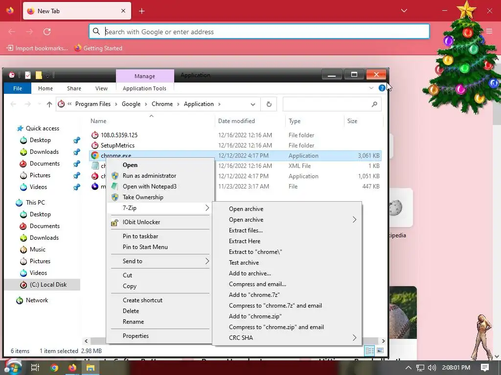
Task: Click Google in the breadcrumb path
Action: 131,104
